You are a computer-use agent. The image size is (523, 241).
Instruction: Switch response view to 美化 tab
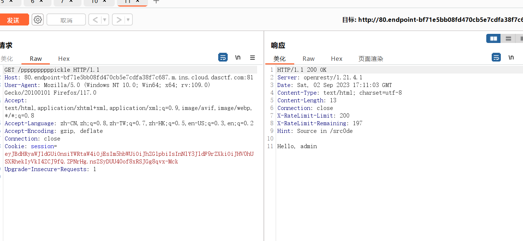pyautogui.click(x=279, y=59)
